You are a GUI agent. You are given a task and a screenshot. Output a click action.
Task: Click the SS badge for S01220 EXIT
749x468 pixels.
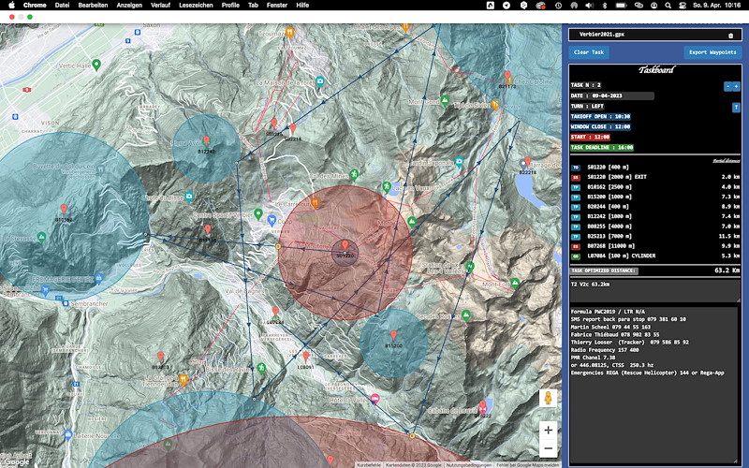[576, 178]
